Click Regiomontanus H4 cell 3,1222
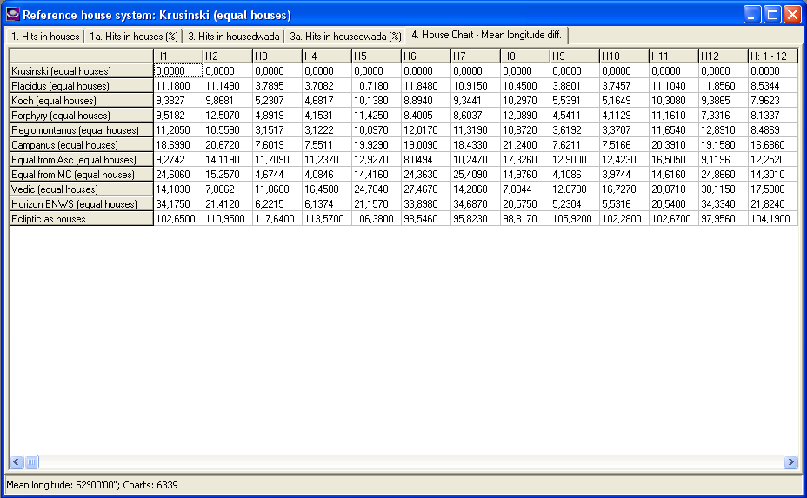Screen dimensions: 807x498 pos(327,130)
